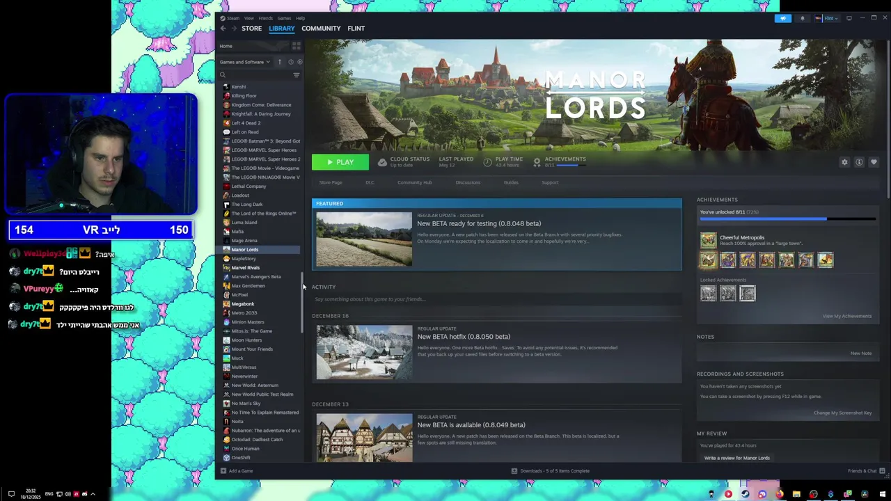Select the Cheerful Metropolis achievement icon
891x501 pixels.
coord(708,241)
